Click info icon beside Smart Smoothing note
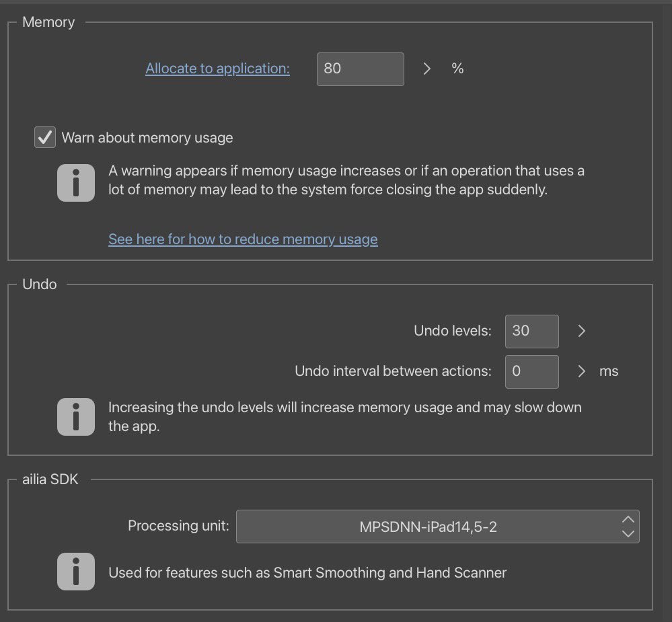The image size is (672, 622). [76, 572]
